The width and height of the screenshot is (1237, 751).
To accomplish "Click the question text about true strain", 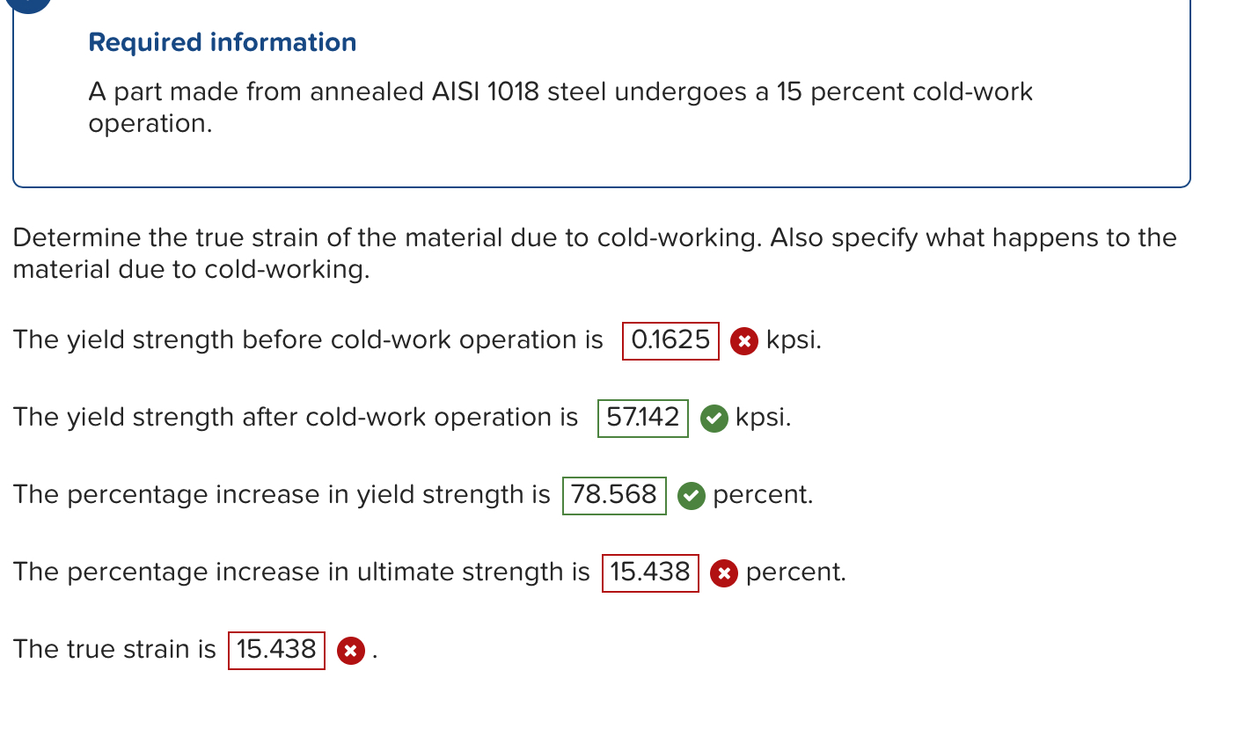I will point(595,253).
